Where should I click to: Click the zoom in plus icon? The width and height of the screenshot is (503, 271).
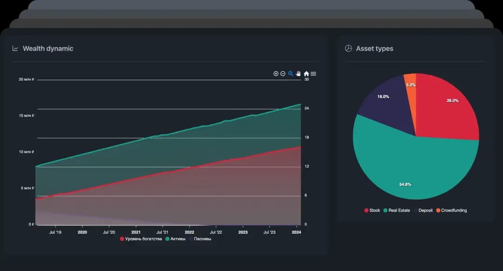click(x=276, y=74)
